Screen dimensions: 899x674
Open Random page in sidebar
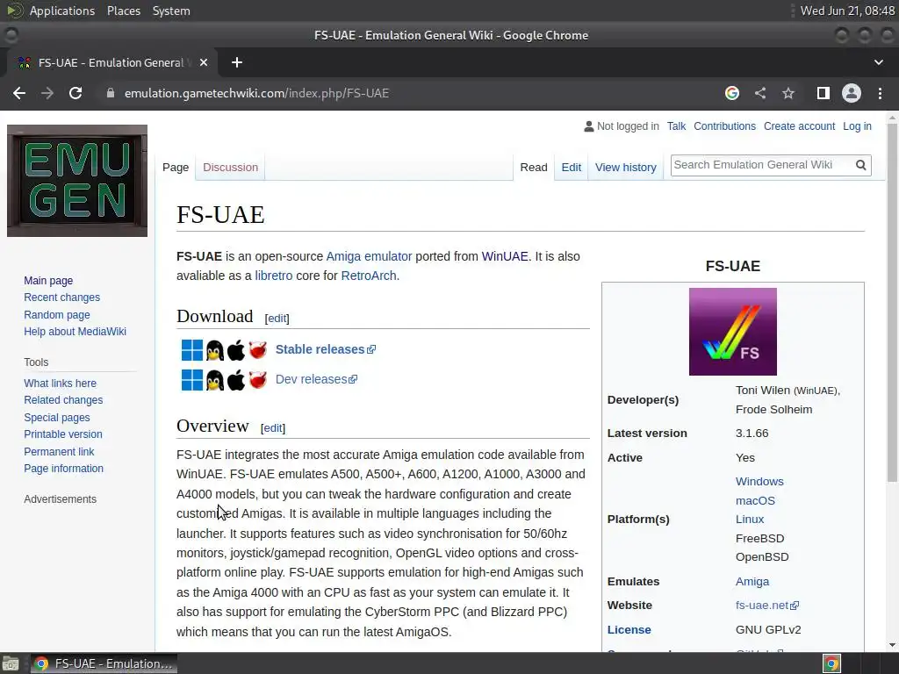57,315
